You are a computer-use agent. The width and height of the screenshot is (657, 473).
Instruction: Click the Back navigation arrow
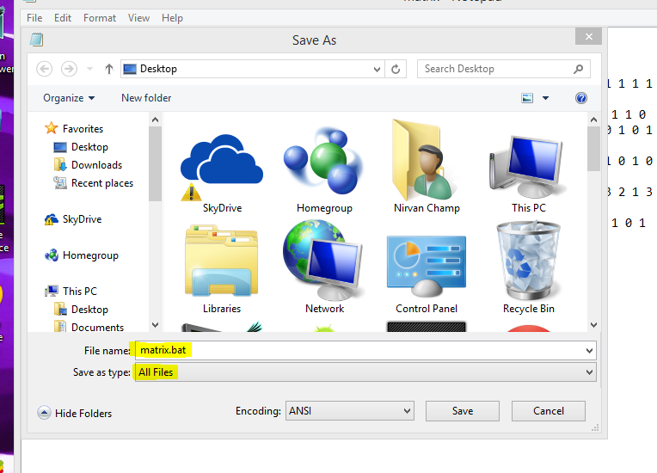[45, 69]
